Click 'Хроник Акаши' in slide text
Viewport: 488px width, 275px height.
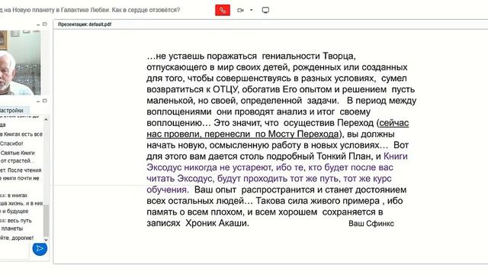tap(217, 223)
